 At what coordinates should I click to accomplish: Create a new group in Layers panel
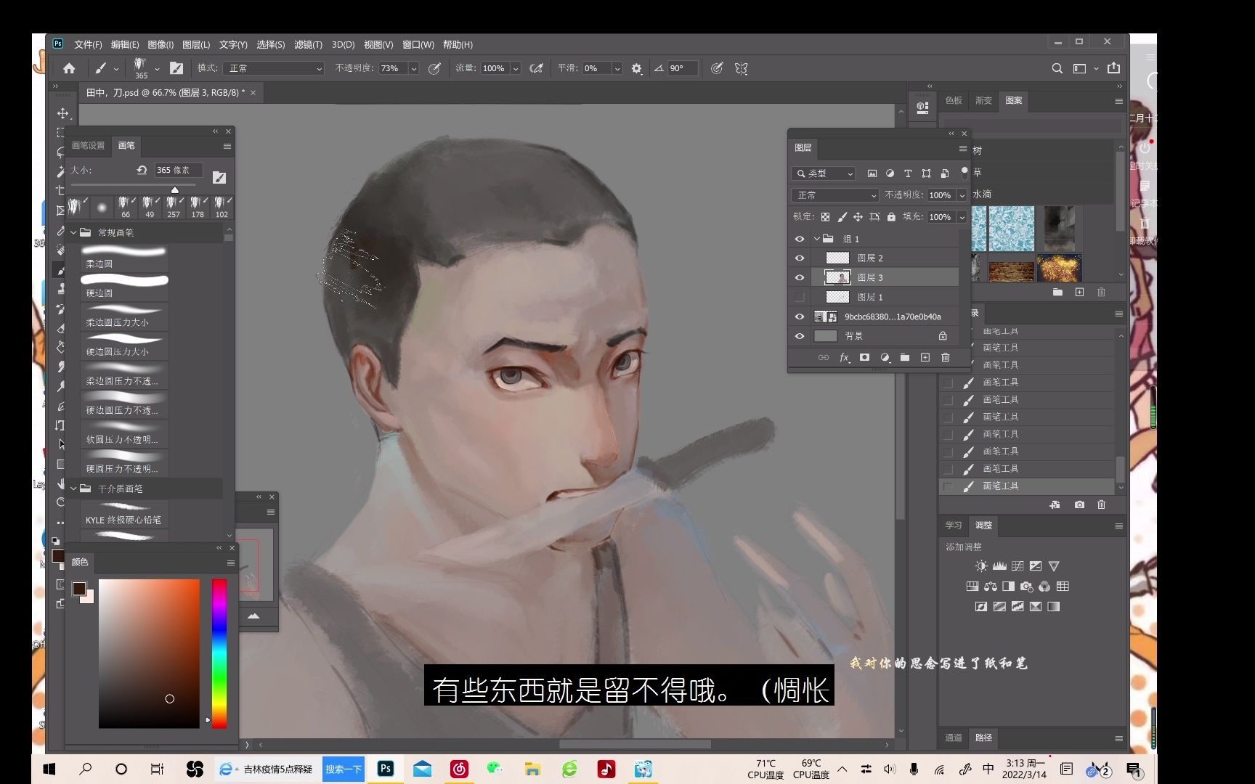(x=905, y=357)
